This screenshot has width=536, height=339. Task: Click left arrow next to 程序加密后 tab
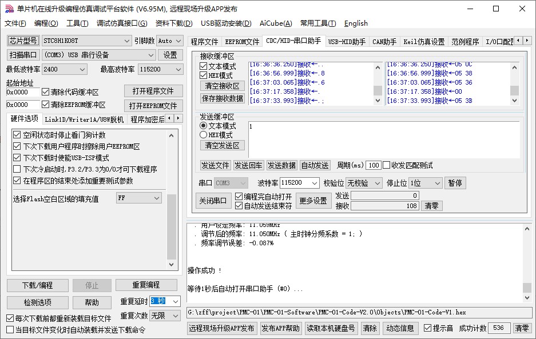click(169, 118)
